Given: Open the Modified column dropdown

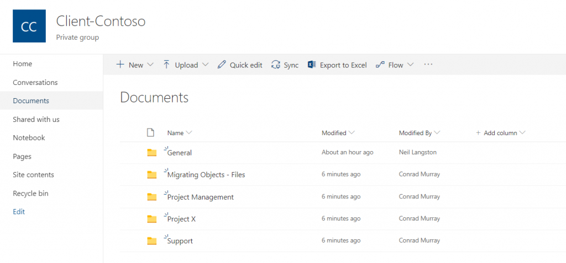Looking at the screenshot, I should click(x=352, y=133).
